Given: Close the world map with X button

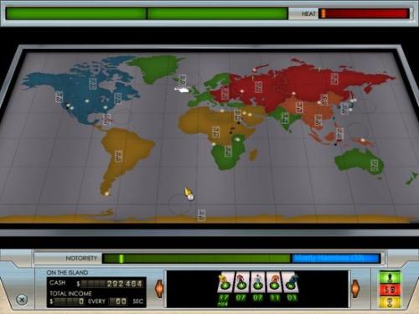Looking at the screenshot, I should coord(22,300).
